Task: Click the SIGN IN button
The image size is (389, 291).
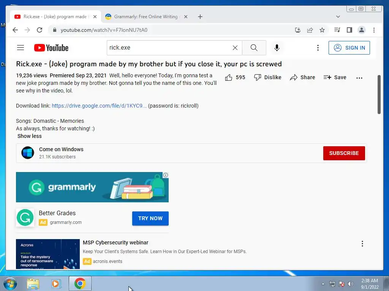Action: [x=349, y=48]
